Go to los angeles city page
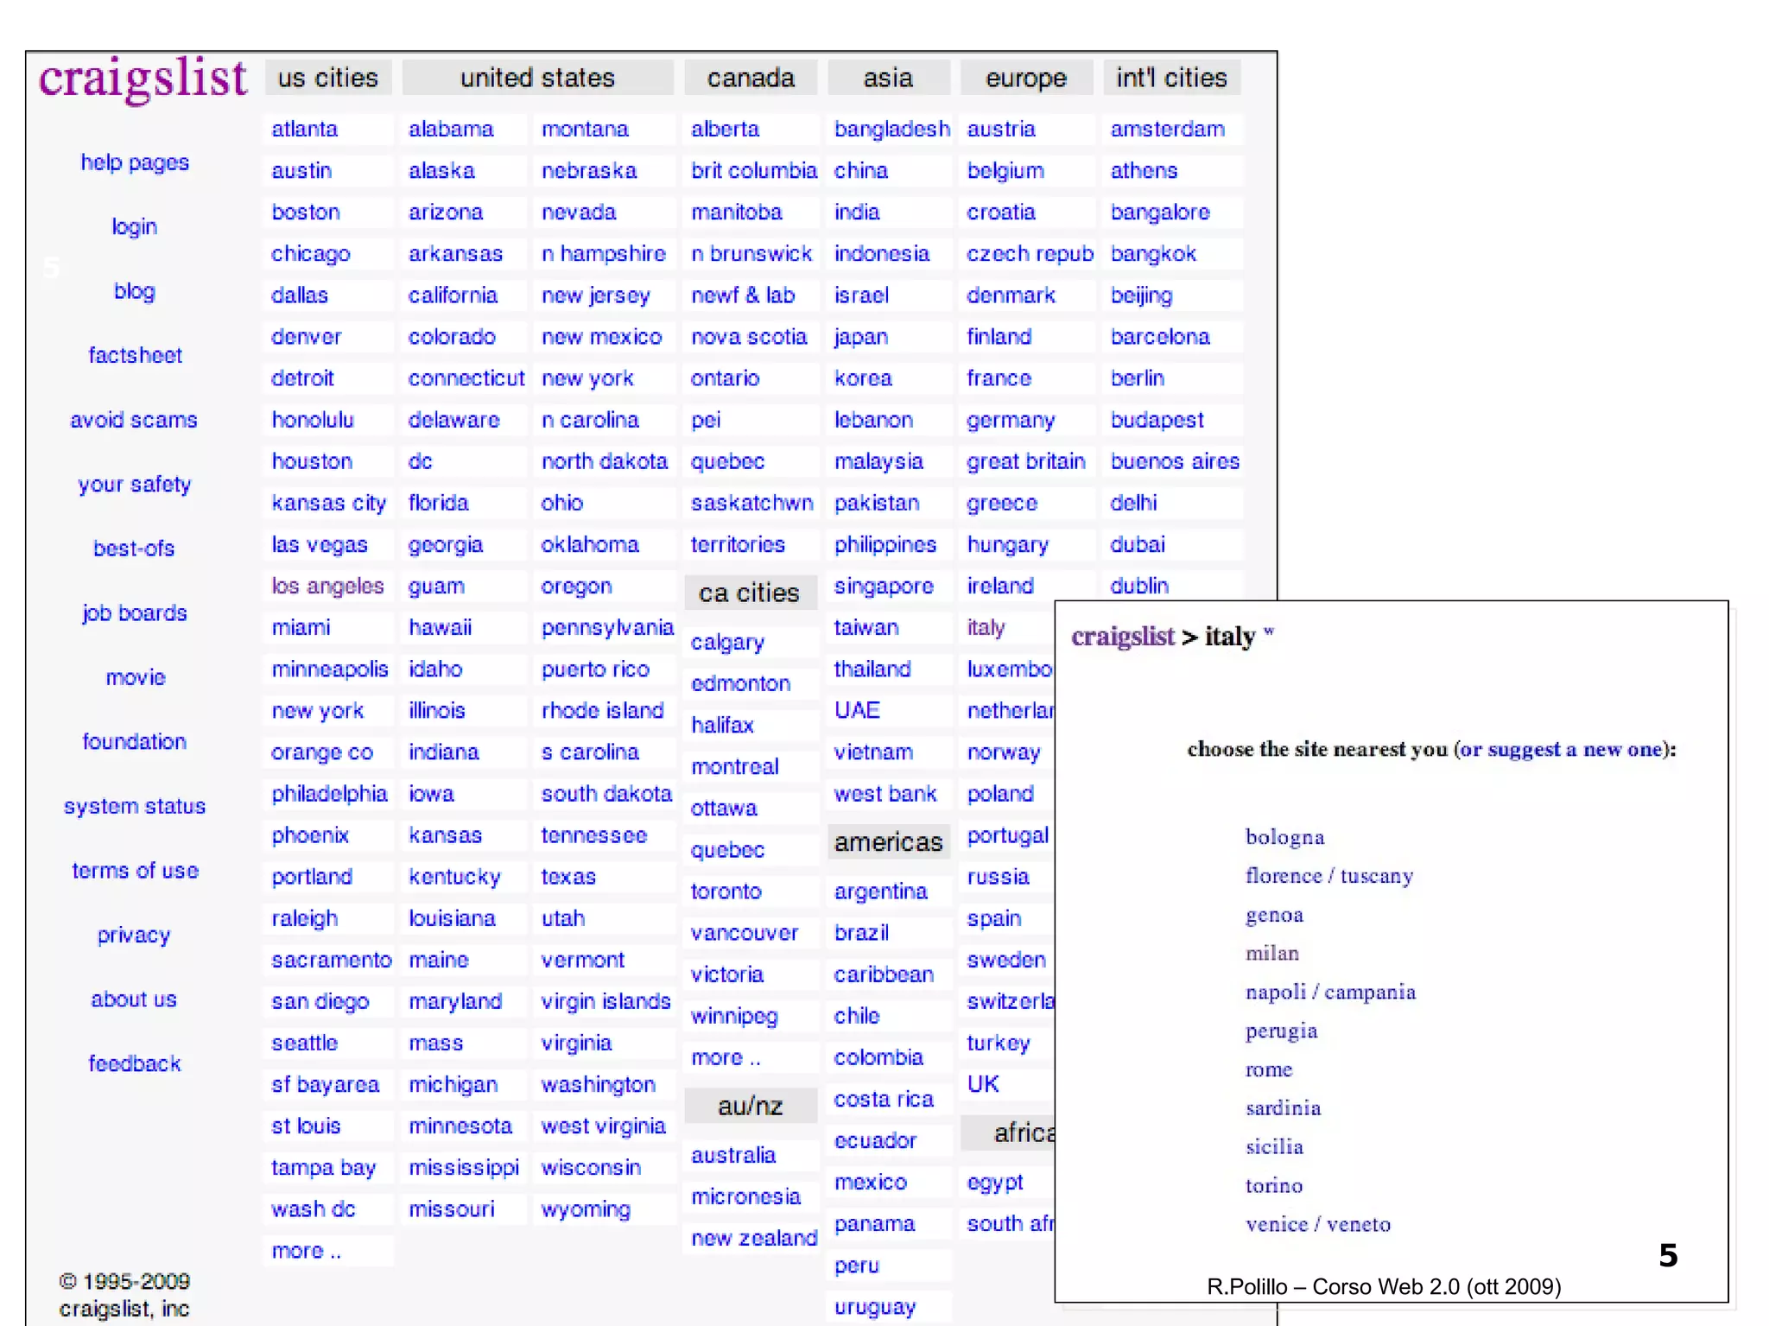This screenshot has height=1326, width=1769. coord(327,587)
